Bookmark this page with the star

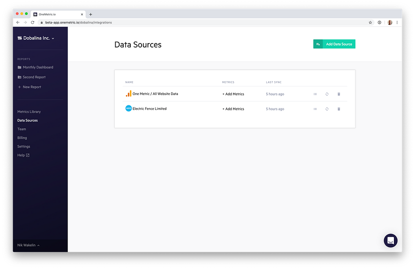pos(370,22)
